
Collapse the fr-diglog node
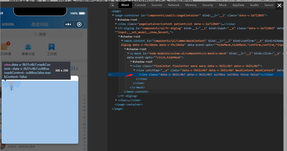point(116,28)
